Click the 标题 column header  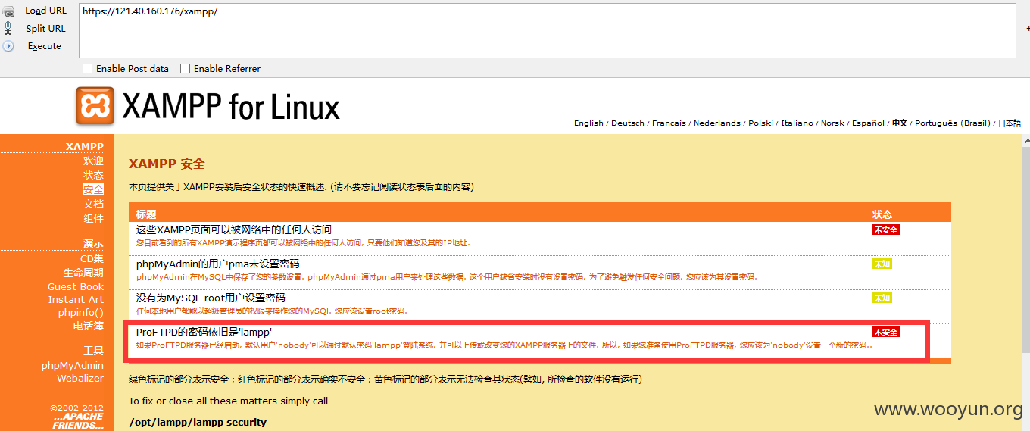pyautogui.click(x=146, y=214)
